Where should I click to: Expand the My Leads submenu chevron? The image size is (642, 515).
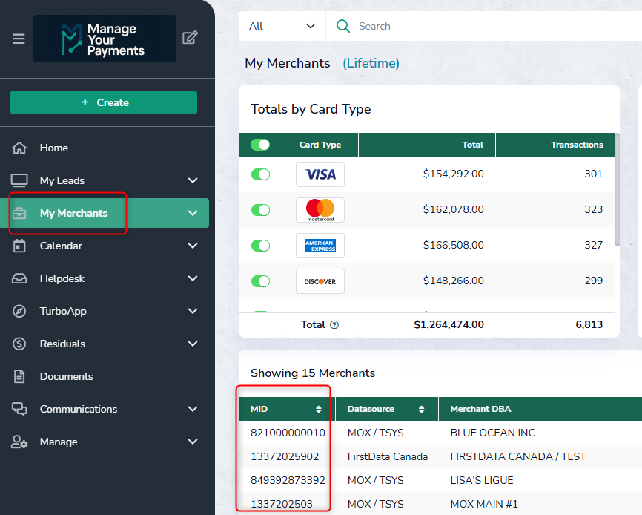(193, 180)
